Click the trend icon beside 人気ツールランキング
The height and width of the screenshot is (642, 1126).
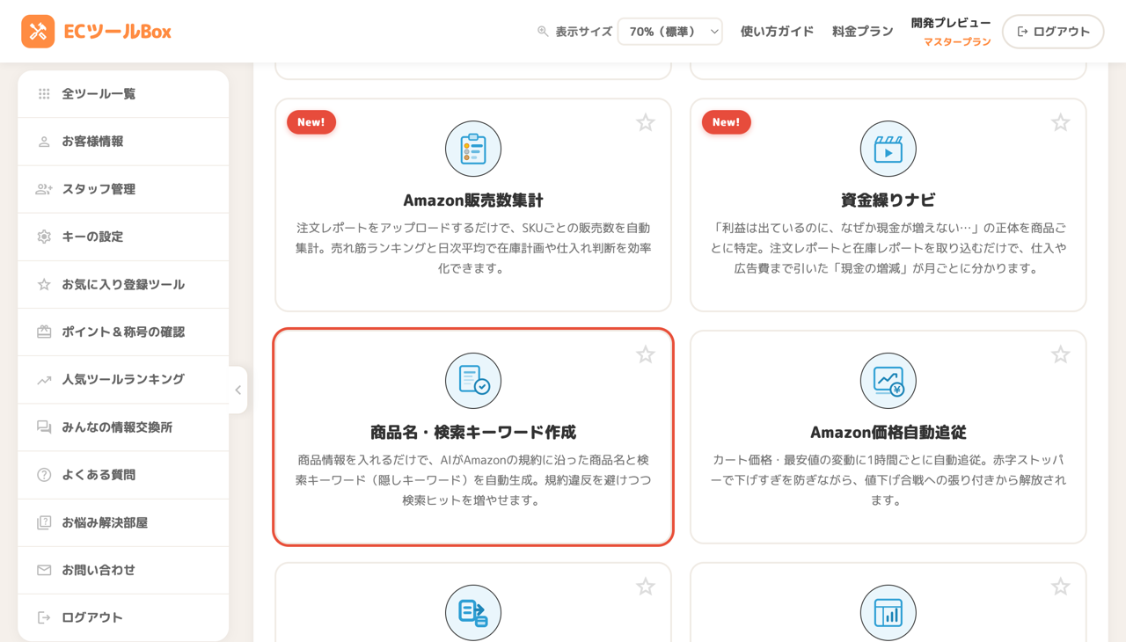(x=44, y=379)
